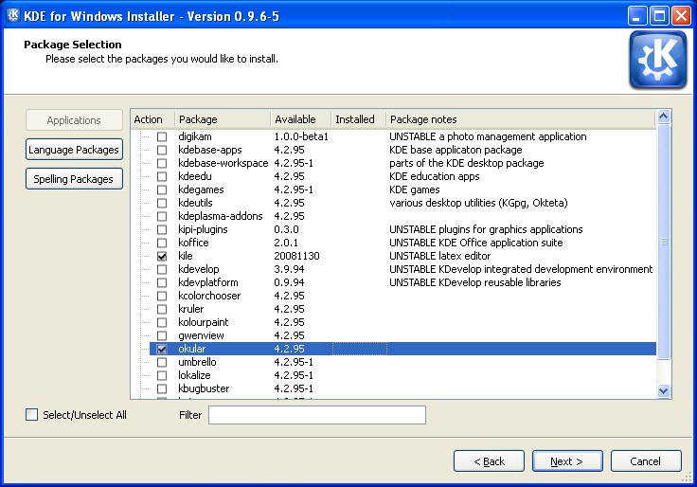Click the 2.0.1 version of koffice
This screenshot has height=487, width=697.
(x=286, y=243)
